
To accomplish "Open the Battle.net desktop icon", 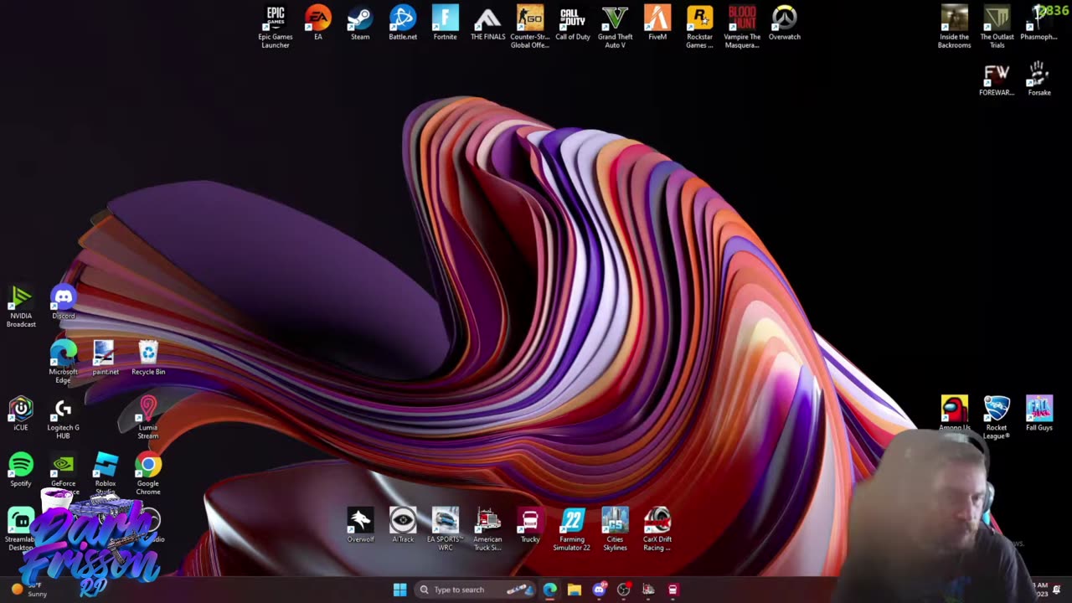I will [x=403, y=23].
